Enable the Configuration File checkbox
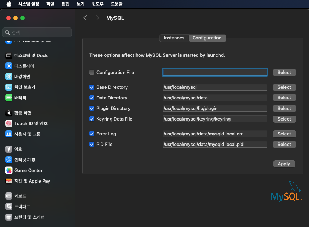 click(x=92, y=73)
